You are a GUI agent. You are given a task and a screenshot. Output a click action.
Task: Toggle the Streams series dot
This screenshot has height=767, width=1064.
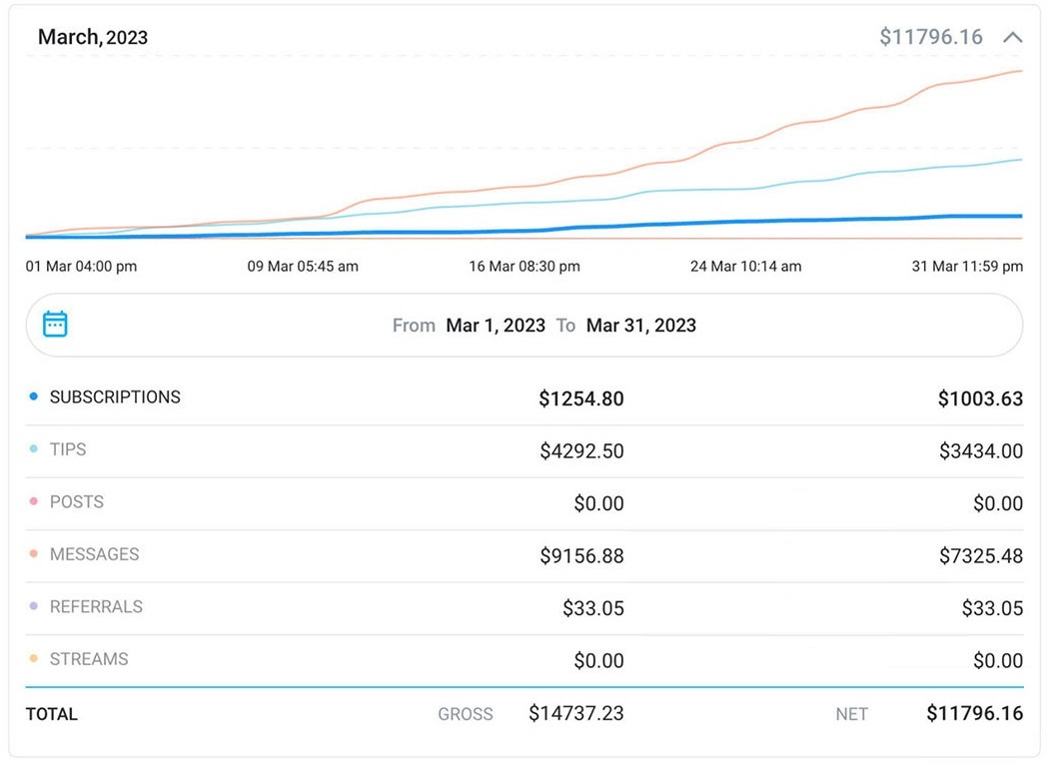pos(33,658)
